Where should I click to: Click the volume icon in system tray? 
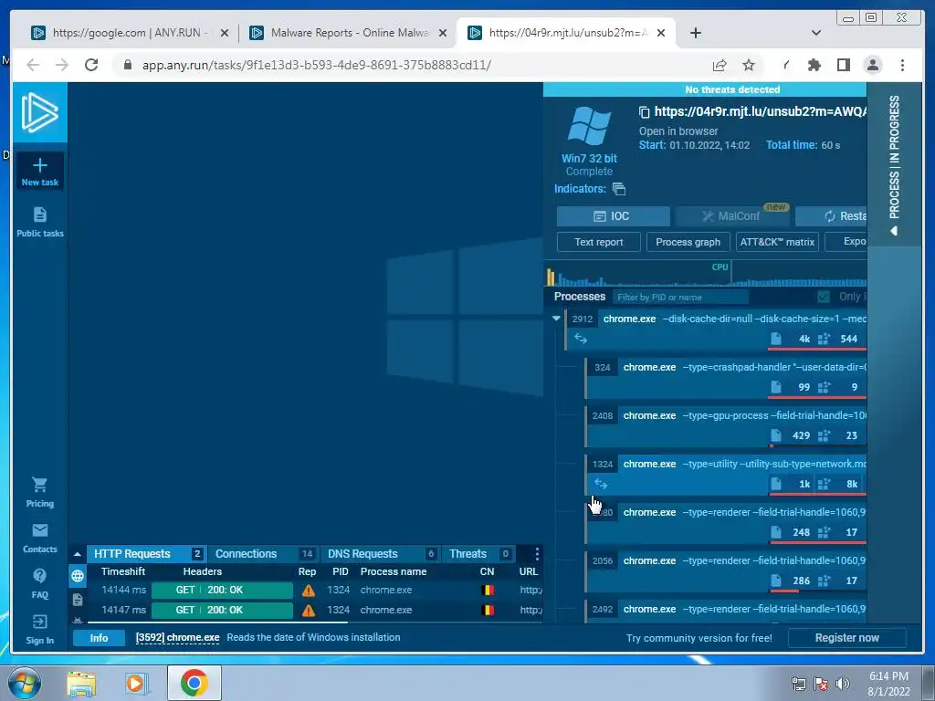coord(842,684)
